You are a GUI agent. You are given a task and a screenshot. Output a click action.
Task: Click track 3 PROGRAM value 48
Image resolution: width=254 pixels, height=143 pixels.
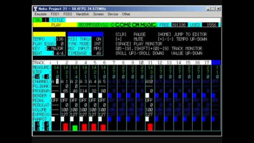point(75,91)
